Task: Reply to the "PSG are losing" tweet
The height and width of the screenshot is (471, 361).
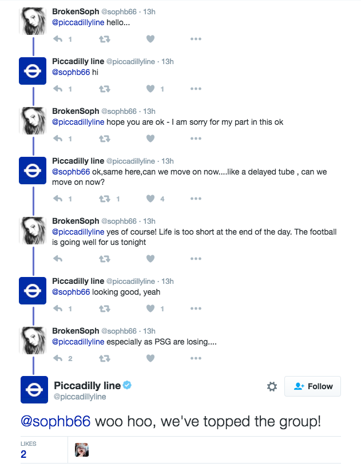Action: click(58, 358)
